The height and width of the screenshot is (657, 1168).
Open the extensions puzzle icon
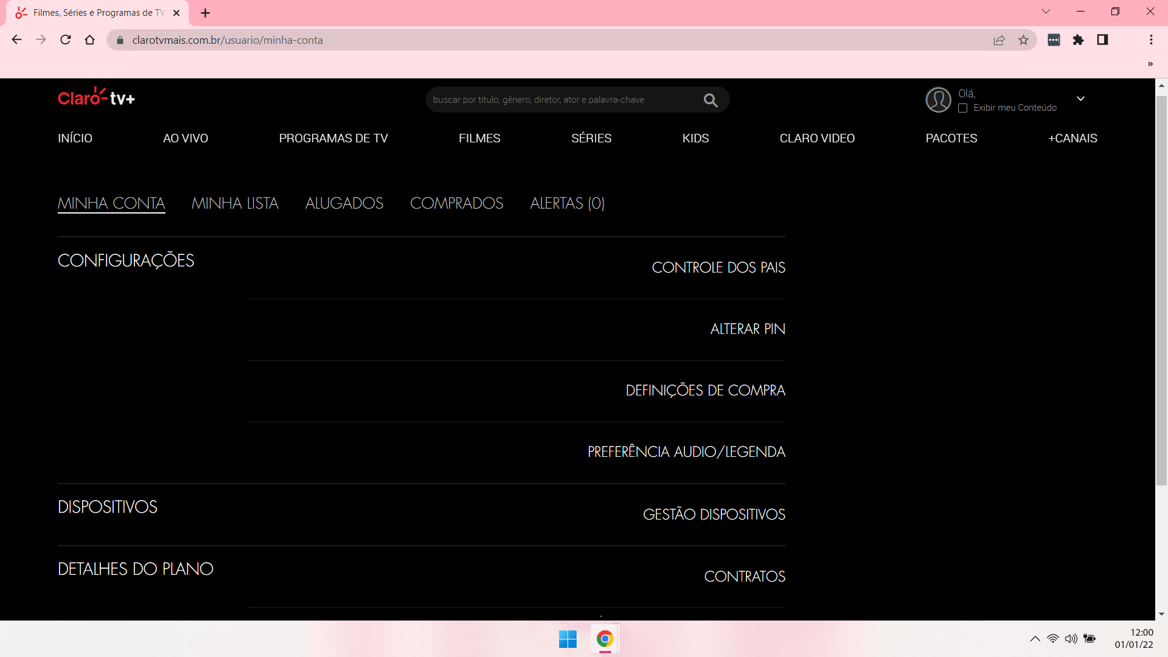1078,40
